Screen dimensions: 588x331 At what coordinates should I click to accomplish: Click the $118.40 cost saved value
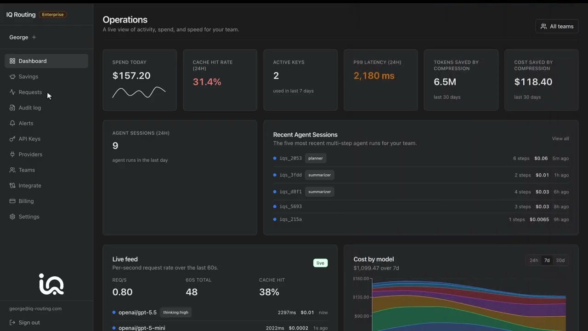pyautogui.click(x=533, y=82)
